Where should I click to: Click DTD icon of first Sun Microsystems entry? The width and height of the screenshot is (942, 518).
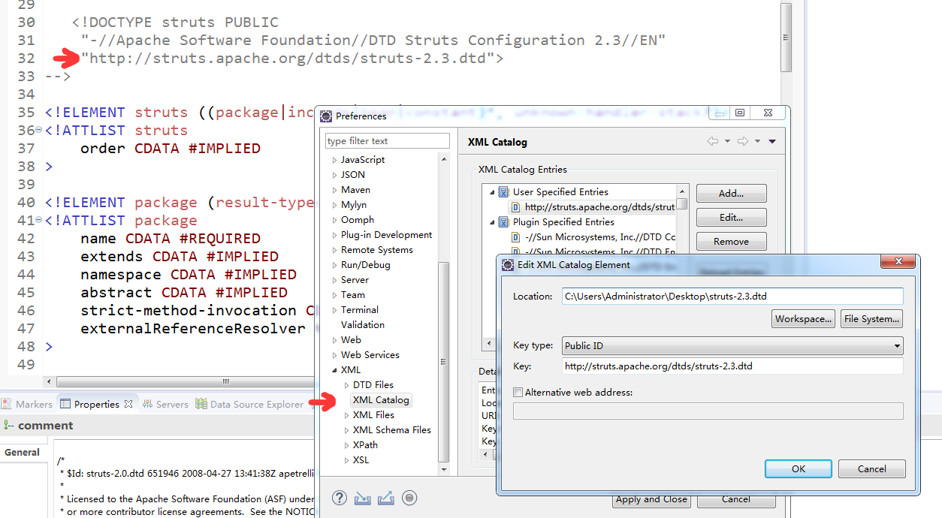[516, 237]
